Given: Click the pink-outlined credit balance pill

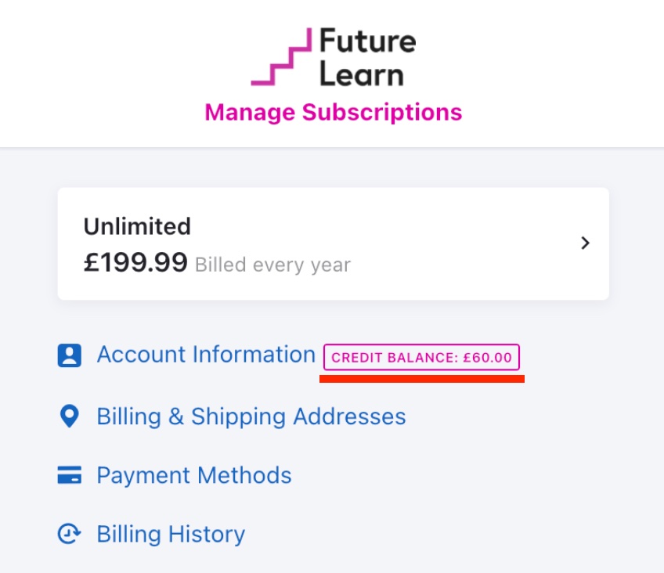Looking at the screenshot, I should point(424,359).
